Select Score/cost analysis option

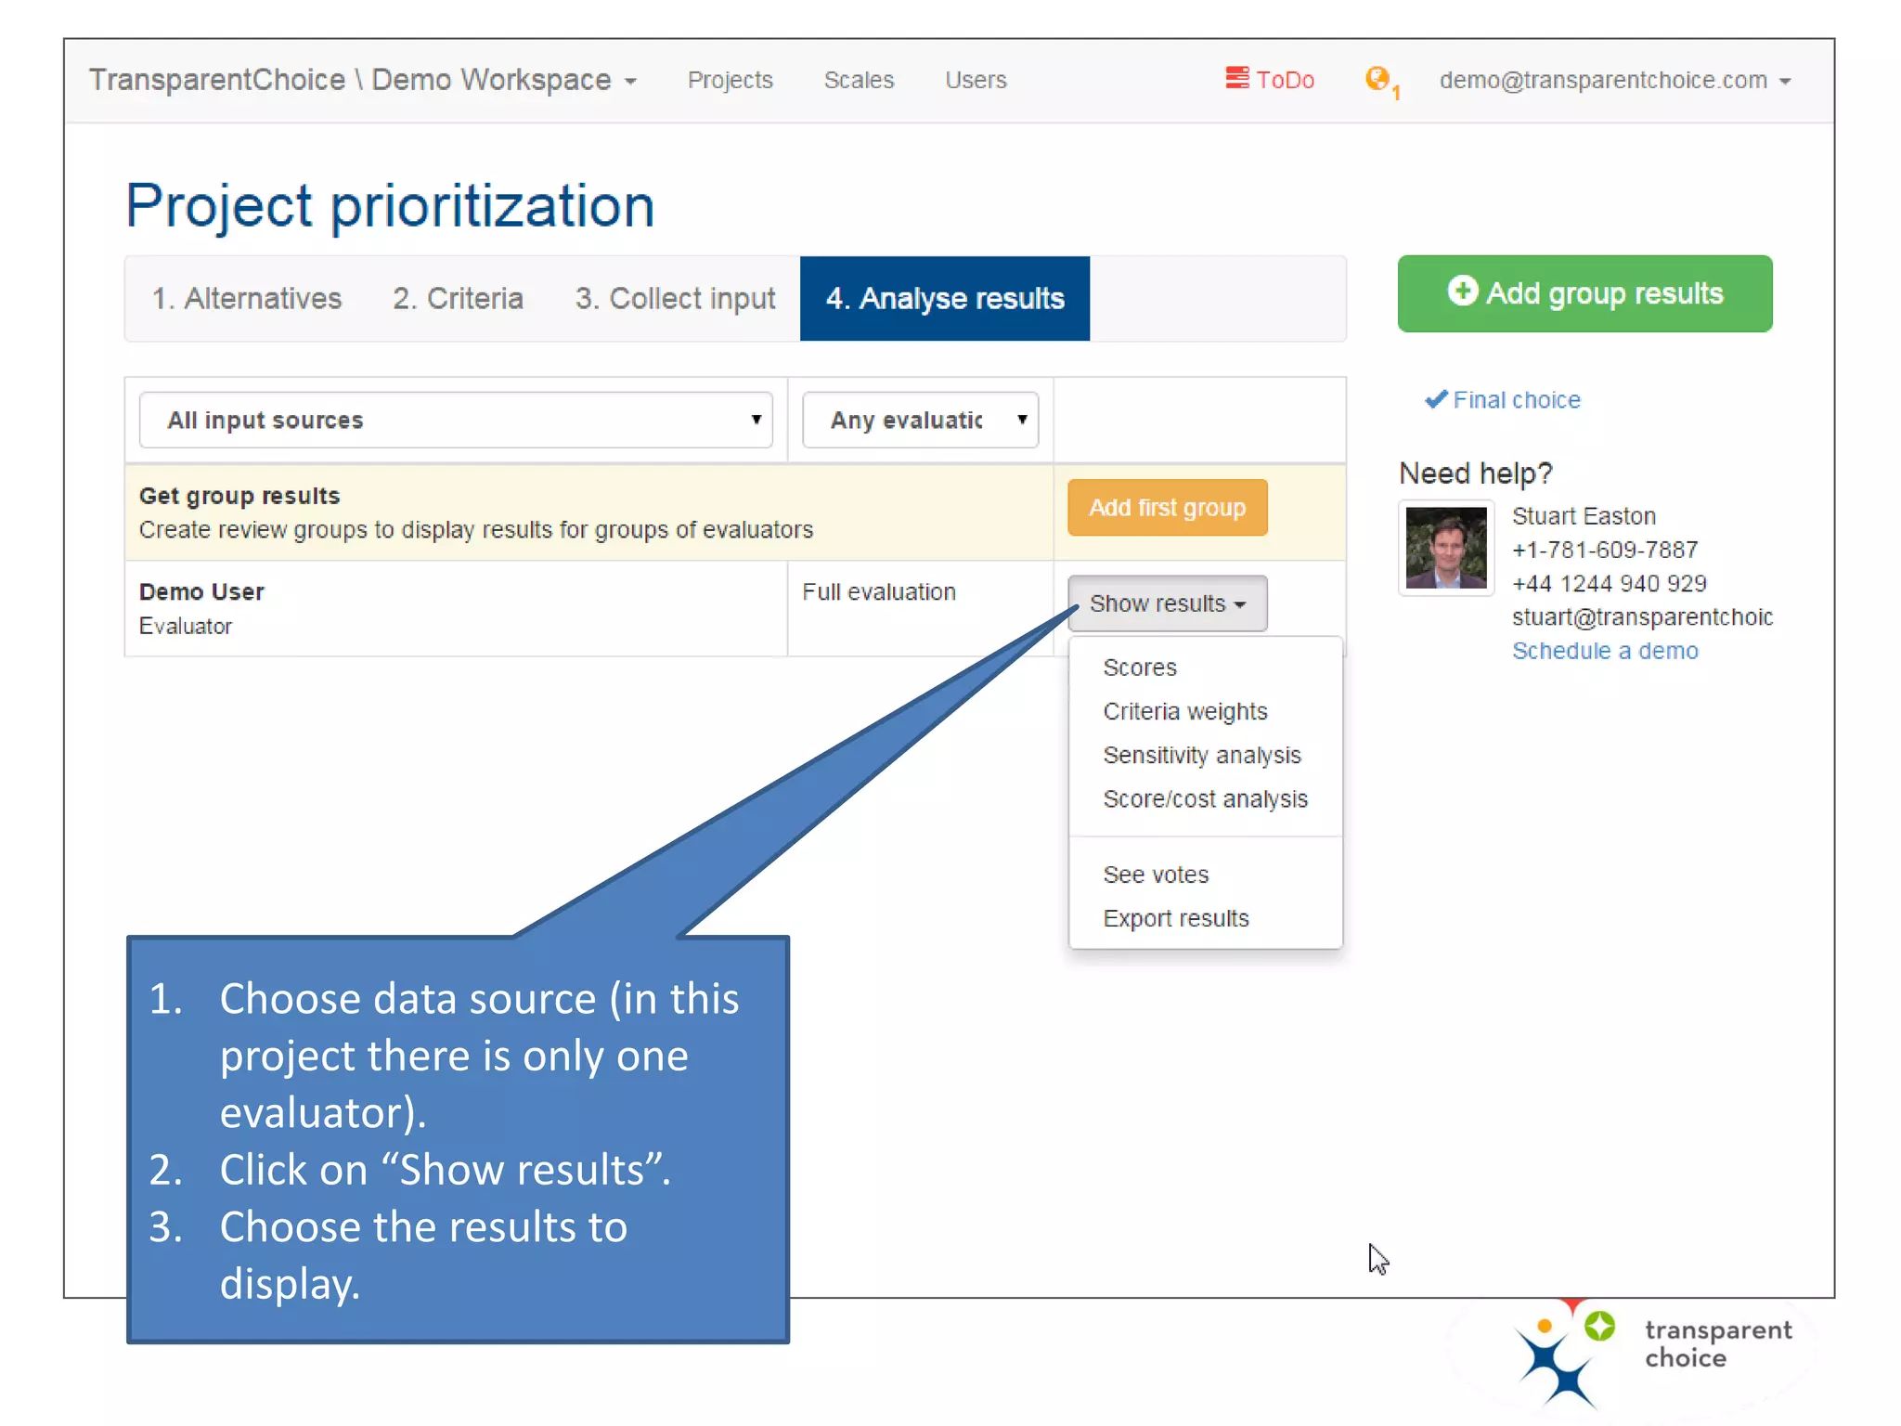coord(1204,798)
